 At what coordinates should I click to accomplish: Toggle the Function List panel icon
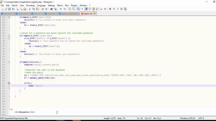point(98,9)
